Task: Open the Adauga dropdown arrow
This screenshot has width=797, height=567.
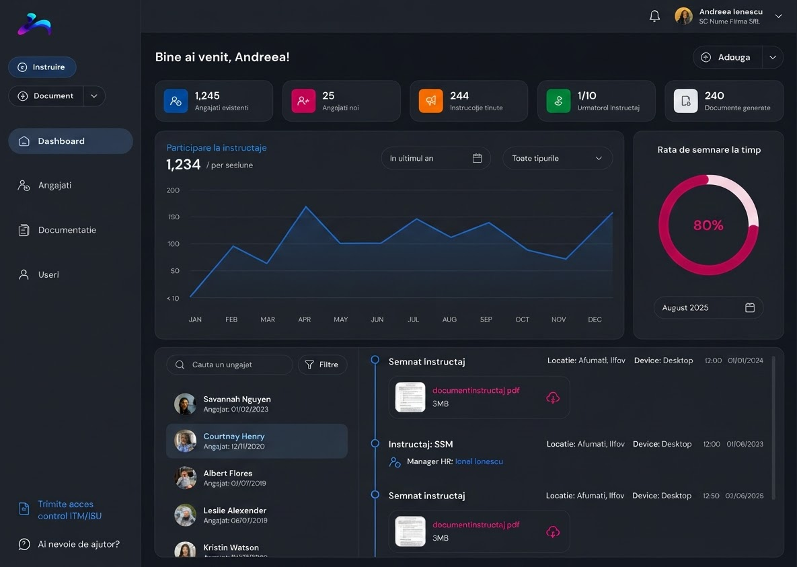Action: [x=773, y=57]
